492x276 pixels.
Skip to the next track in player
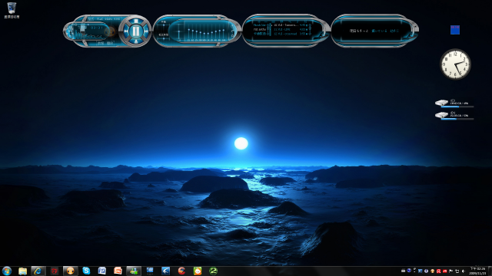point(146,31)
